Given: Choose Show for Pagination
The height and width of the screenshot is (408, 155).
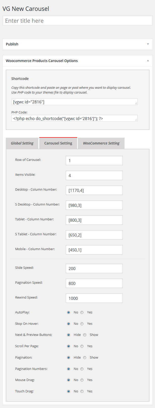Looking at the screenshot, I should click(x=85, y=358).
